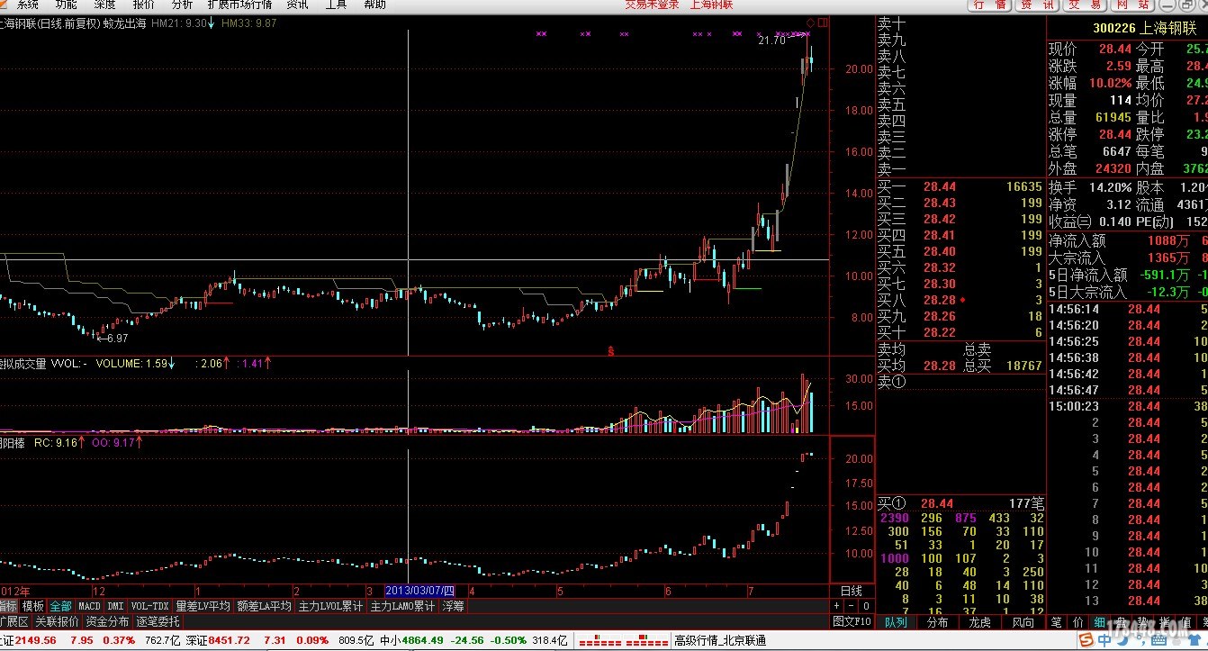Switch indicator to VOL-TDX
The width and height of the screenshot is (1208, 651).
[150, 606]
